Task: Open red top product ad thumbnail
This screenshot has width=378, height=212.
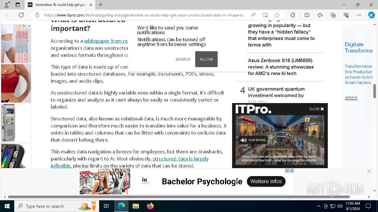Action: (16, 83)
